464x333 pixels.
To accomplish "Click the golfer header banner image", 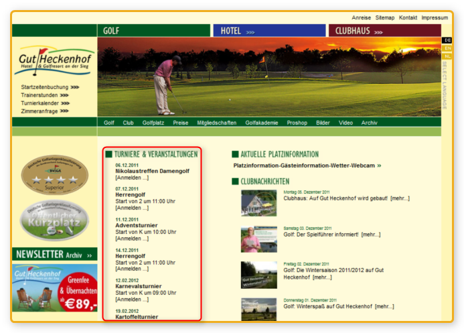I will (269, 77).
